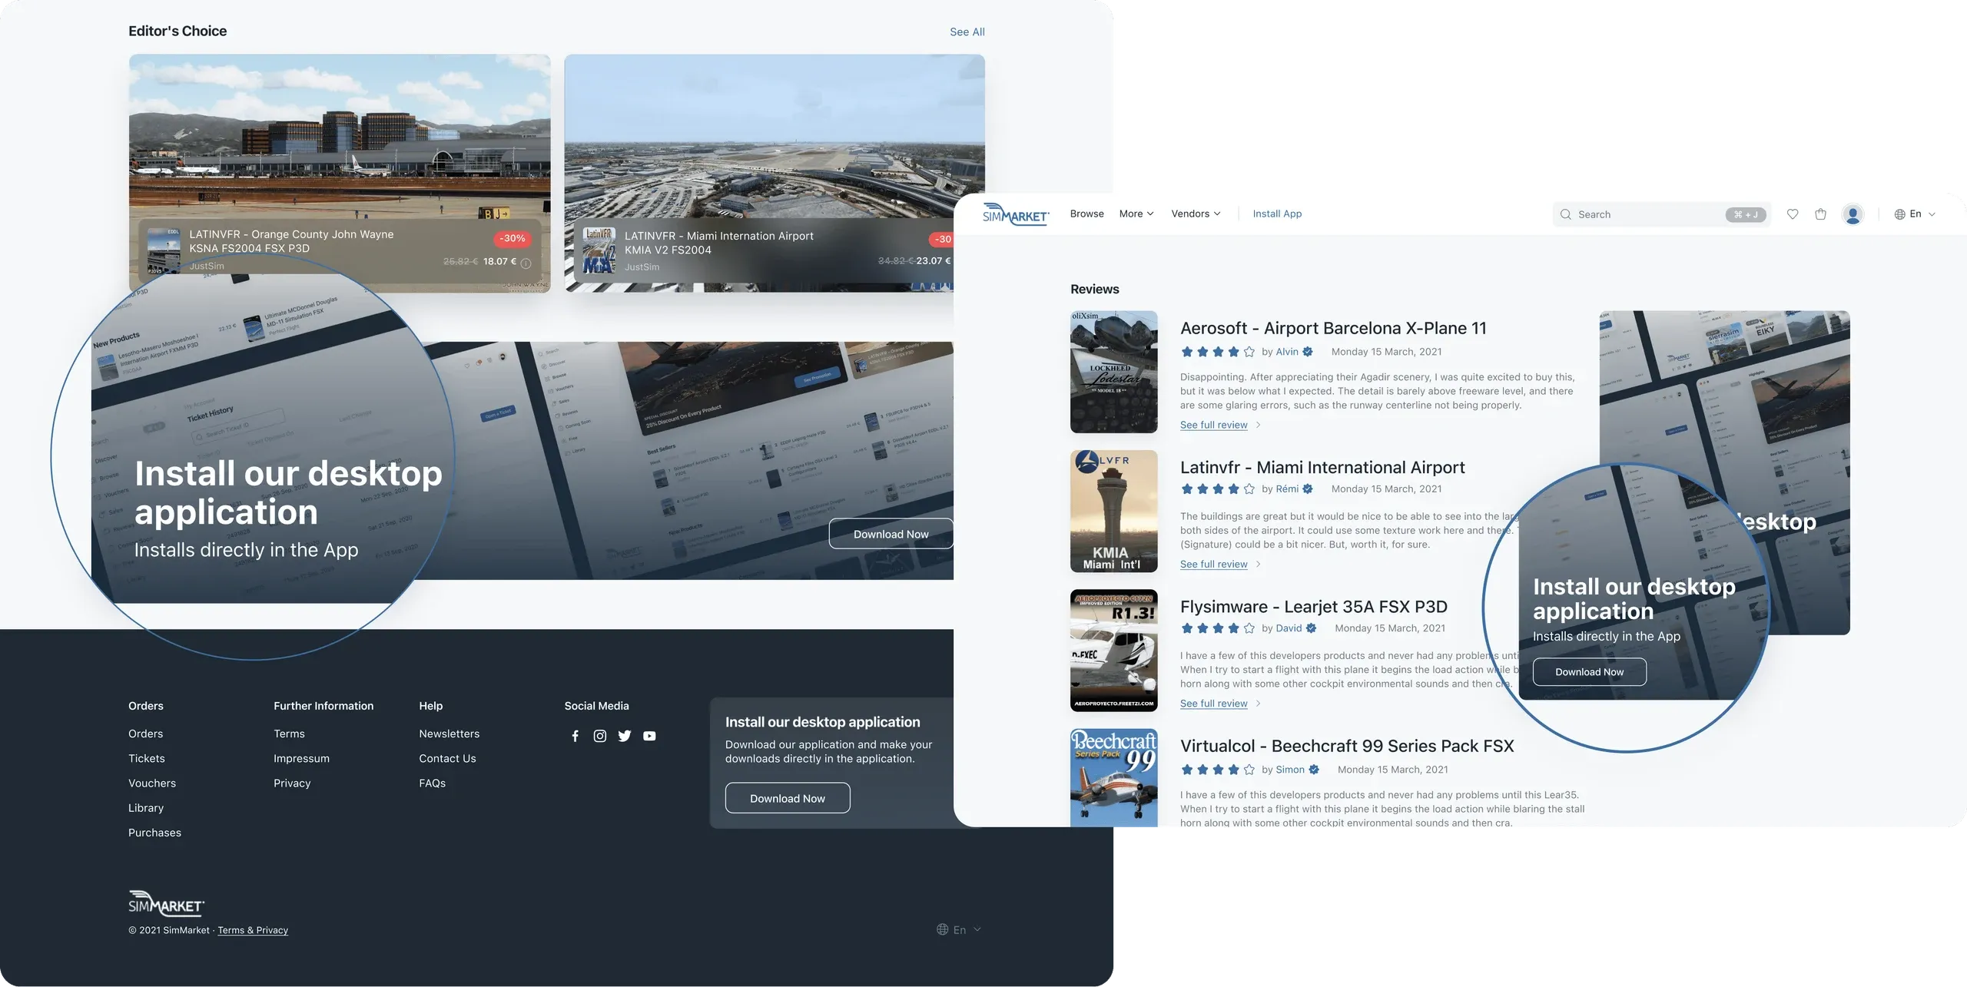Click See All in Editor's Choice
Screen dimensions: 1967x987
[x=967, y=31]
